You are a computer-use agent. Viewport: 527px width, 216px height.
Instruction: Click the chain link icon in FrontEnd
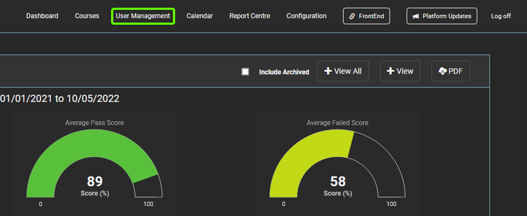[x=352, y=16]
